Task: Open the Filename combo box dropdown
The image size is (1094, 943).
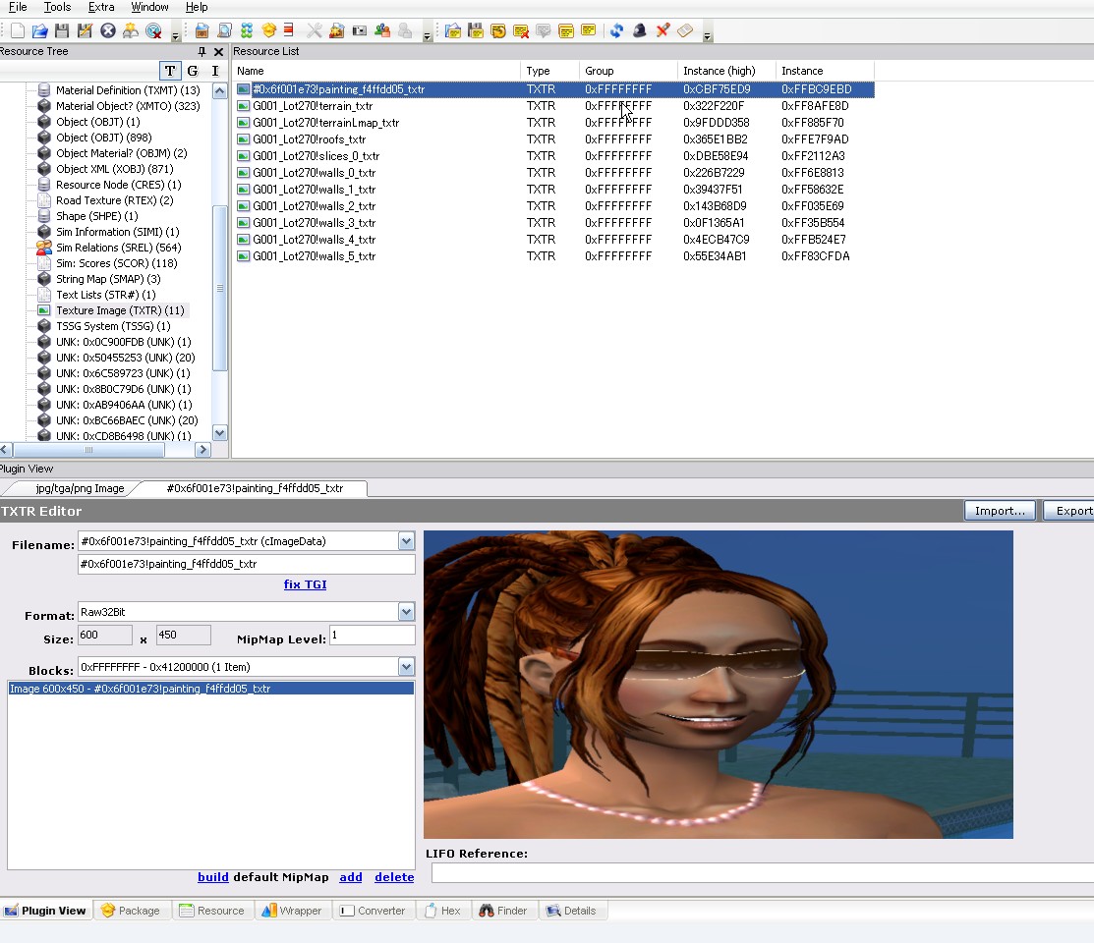Action: coord(406,541)
